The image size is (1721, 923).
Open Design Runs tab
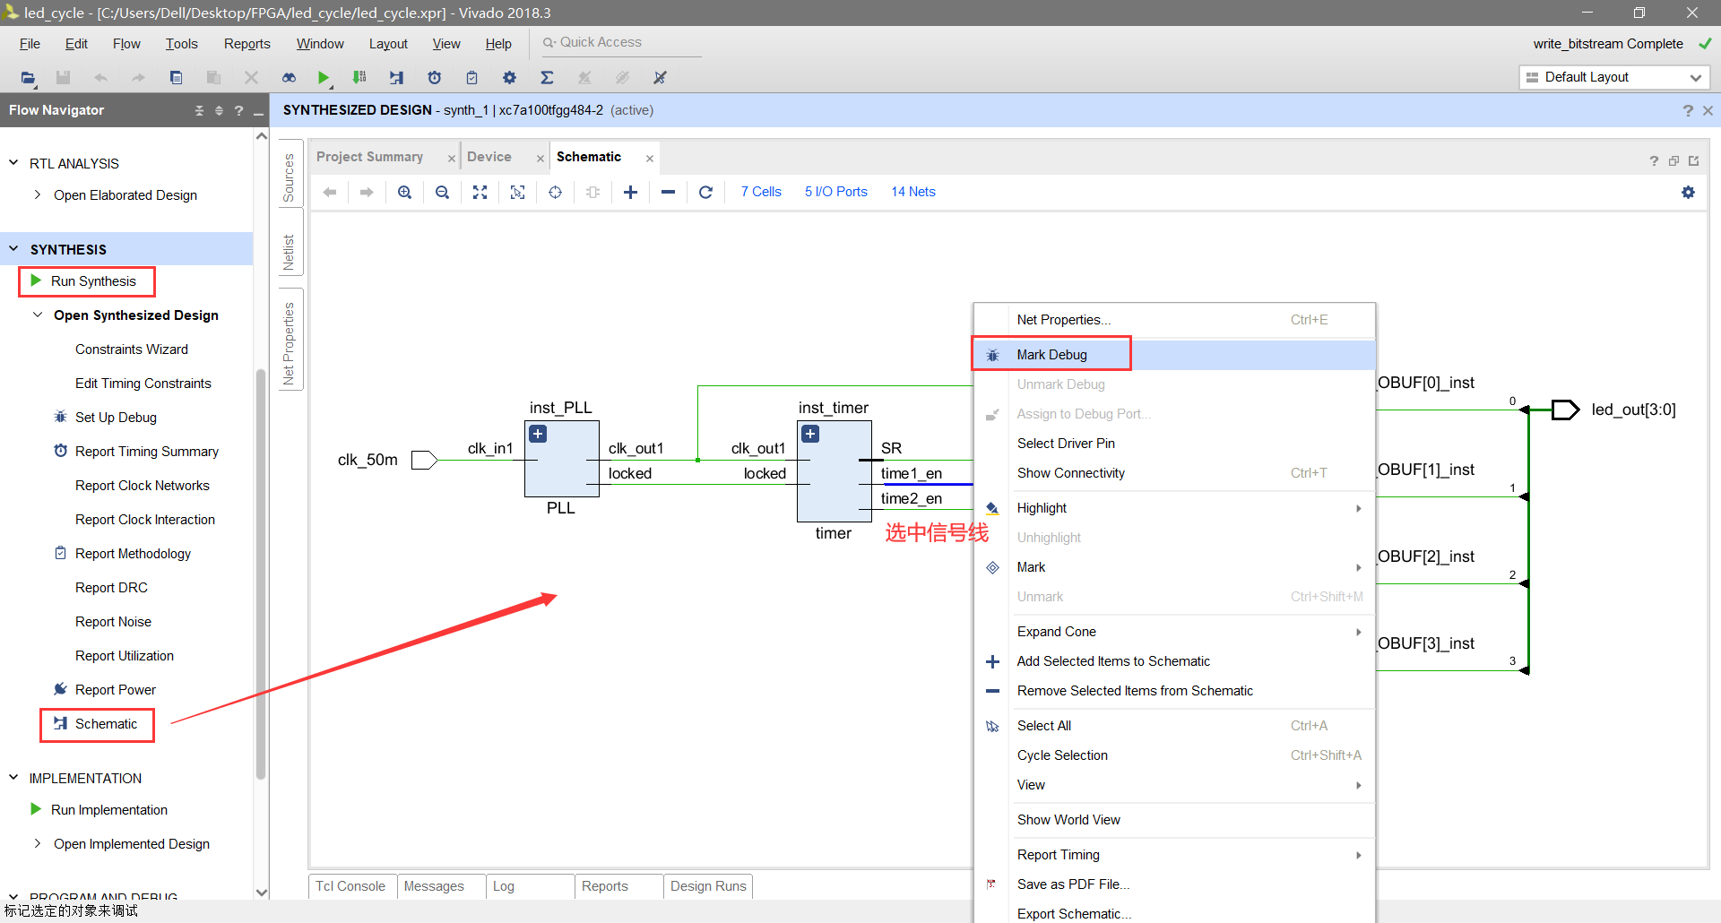coord(708,886)
